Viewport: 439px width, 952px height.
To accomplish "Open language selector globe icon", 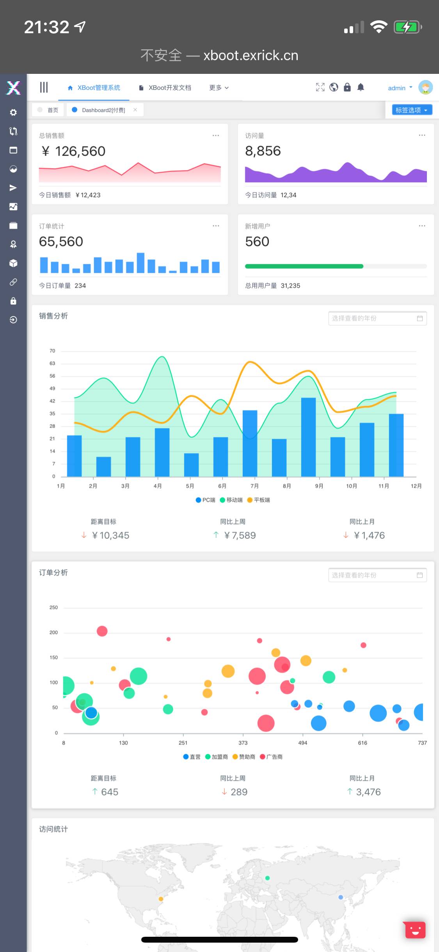I will point(334,87).
